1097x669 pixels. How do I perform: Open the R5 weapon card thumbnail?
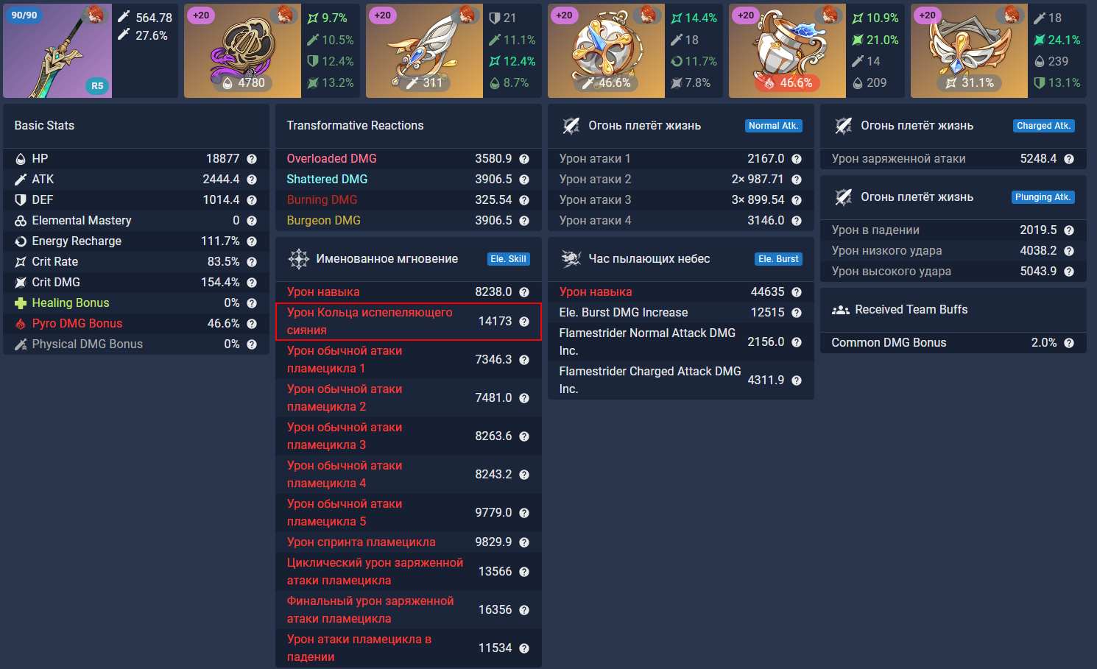tap(57, 51)
